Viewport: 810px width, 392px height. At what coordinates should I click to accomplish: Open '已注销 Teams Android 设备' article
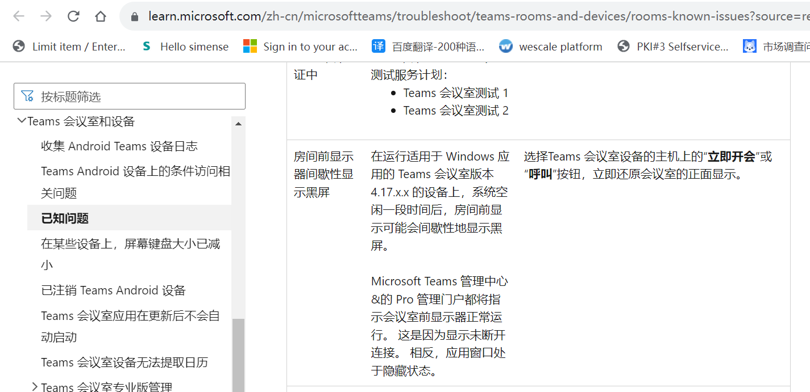click(114, 290)
